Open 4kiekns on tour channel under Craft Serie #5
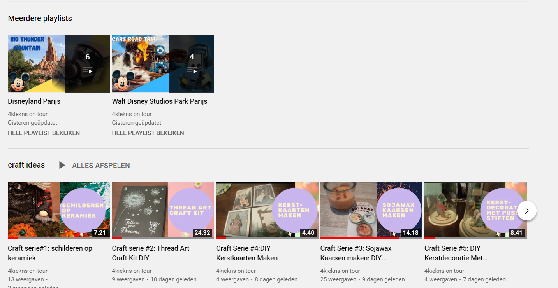The width and height of the screenshot is (558, 288). tap(444, 271)
